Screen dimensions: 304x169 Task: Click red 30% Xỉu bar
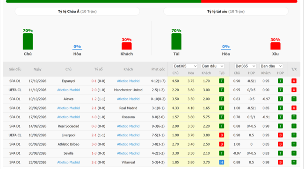tap(275, 46)
